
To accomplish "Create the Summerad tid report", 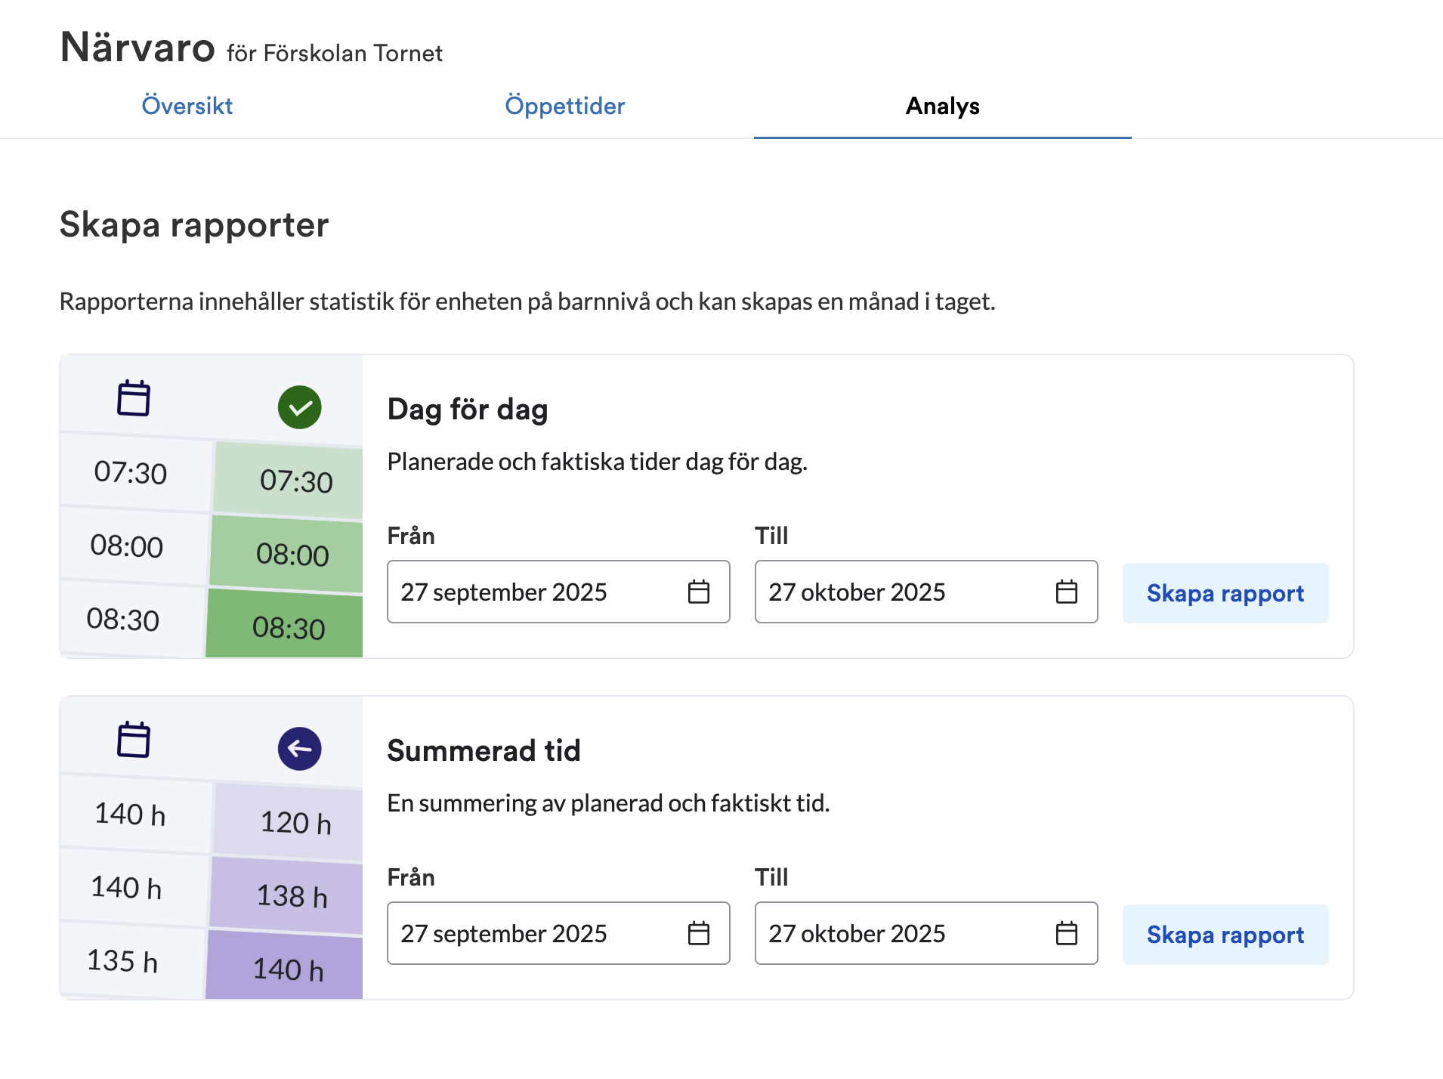I will click(x=1225, y=935).
